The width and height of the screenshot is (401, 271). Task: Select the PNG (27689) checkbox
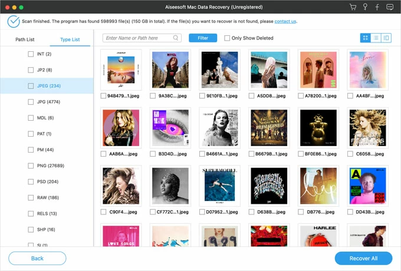(31, 166)
